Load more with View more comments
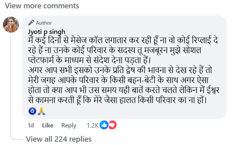The height and width of the screenshot is (145, 246). (42, 6)
